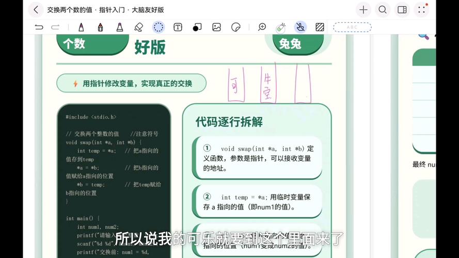Tap the 代码逐行拆解 heading

pyautogui.click(x=229, y=122)
